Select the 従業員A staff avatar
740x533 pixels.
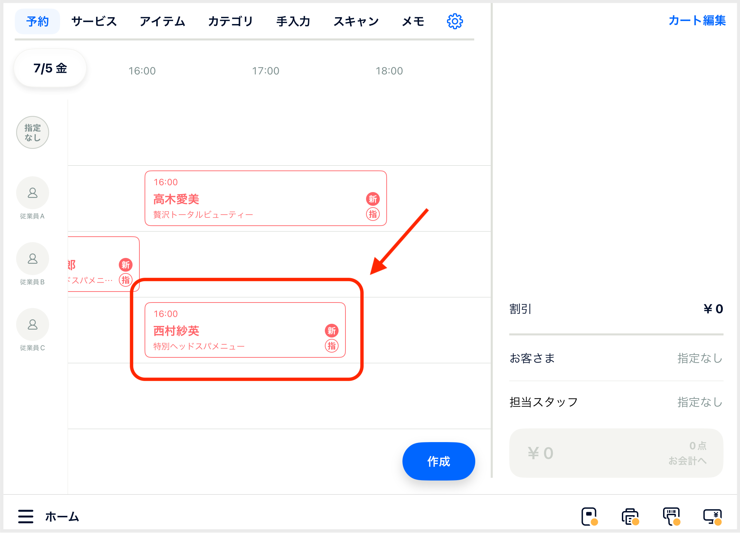pos(33,193)
